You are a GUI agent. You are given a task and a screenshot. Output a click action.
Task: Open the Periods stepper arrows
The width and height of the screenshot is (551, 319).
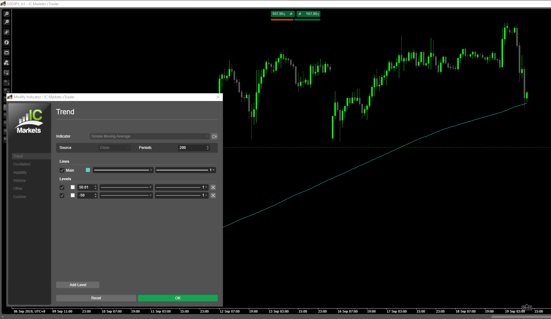pyautogui.click(x=208, y=147)
